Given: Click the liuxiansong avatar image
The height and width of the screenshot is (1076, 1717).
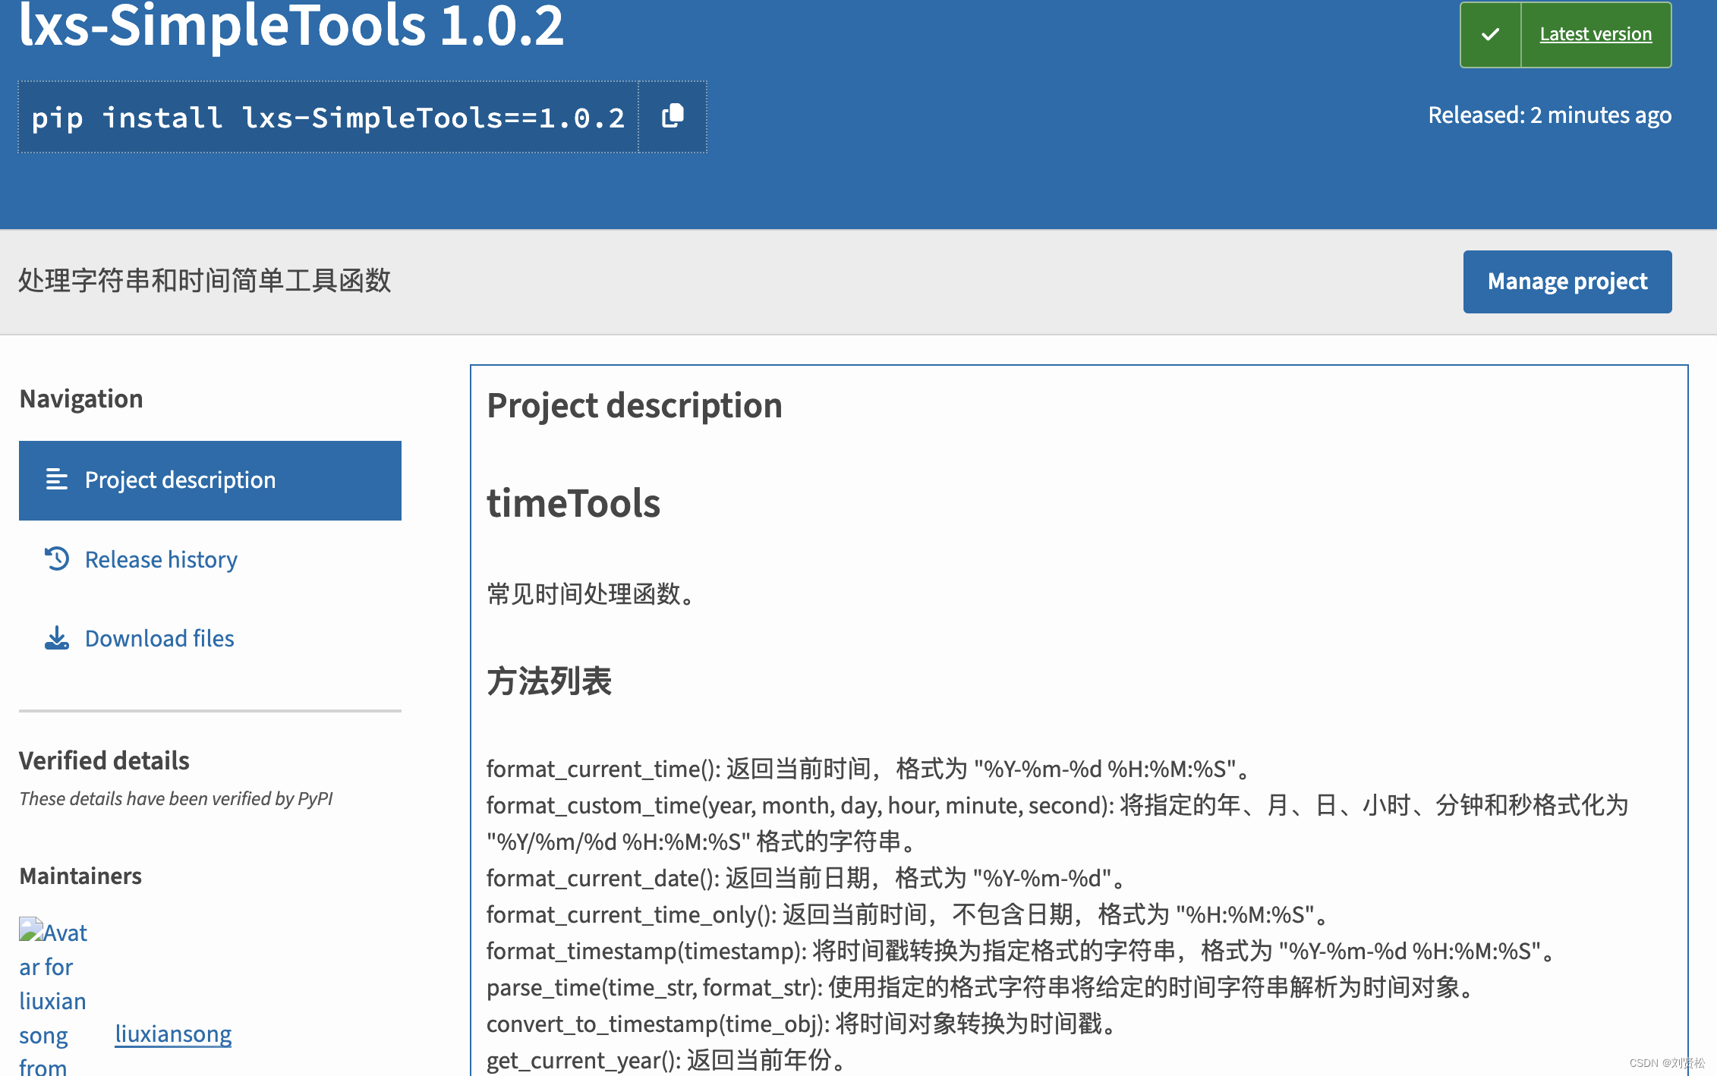Looking at the screenshot, I should click(x=53, y=996).
